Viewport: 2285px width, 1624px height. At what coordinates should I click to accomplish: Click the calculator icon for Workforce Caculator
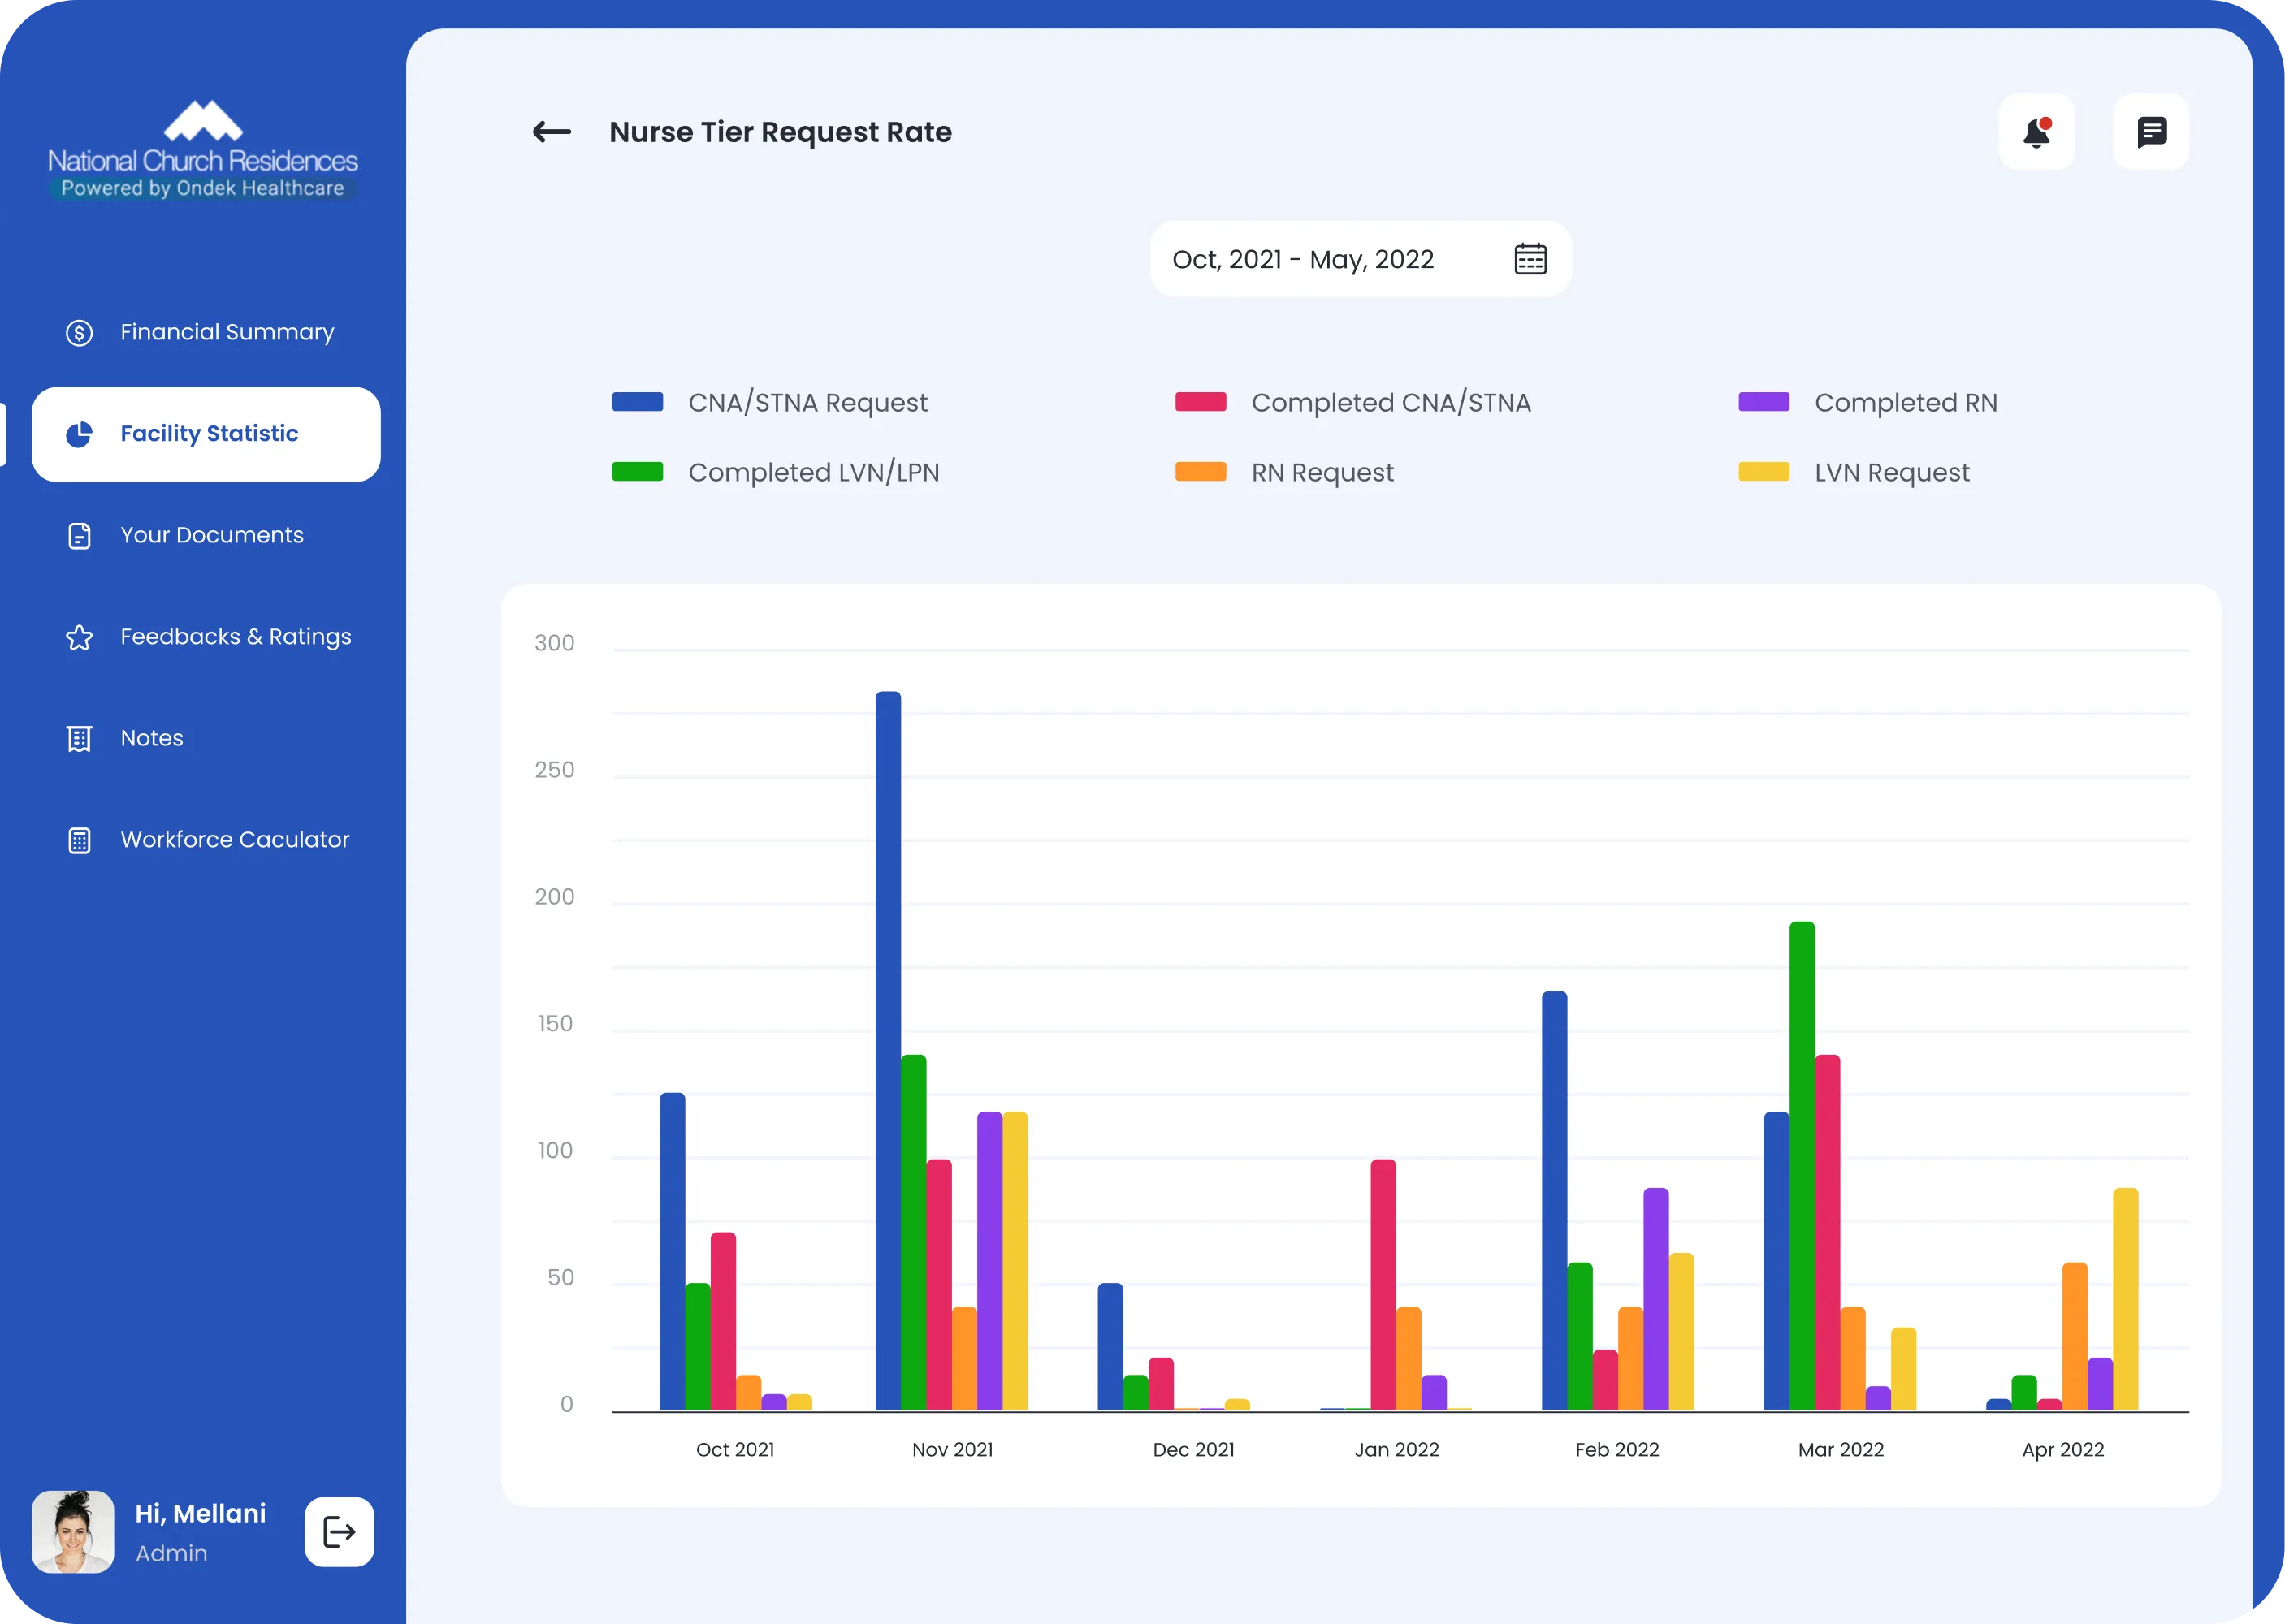[79, 841]
